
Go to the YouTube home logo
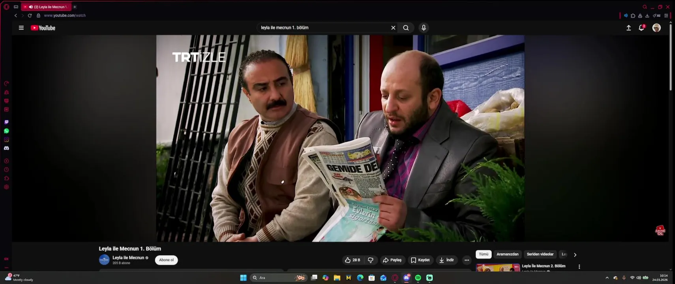coord(43,28)
